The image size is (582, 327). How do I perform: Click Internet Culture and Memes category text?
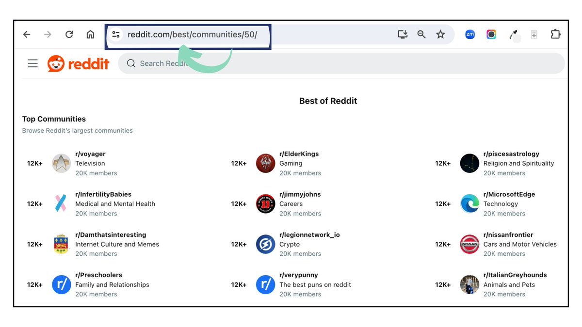point(117,244)
